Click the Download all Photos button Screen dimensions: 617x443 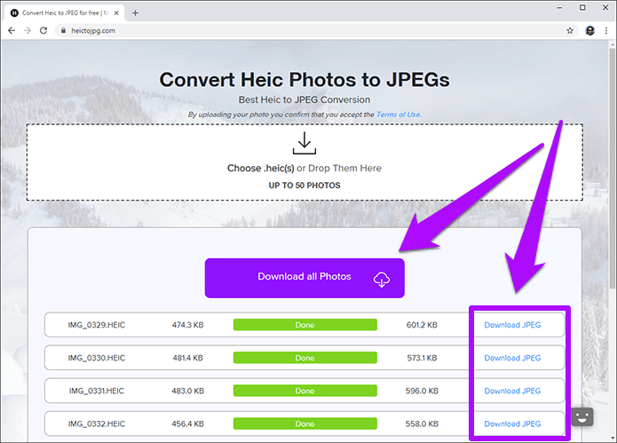click(305, 278)
